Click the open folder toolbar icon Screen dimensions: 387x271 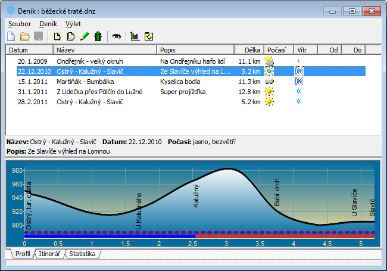click(x=24, y=36)
